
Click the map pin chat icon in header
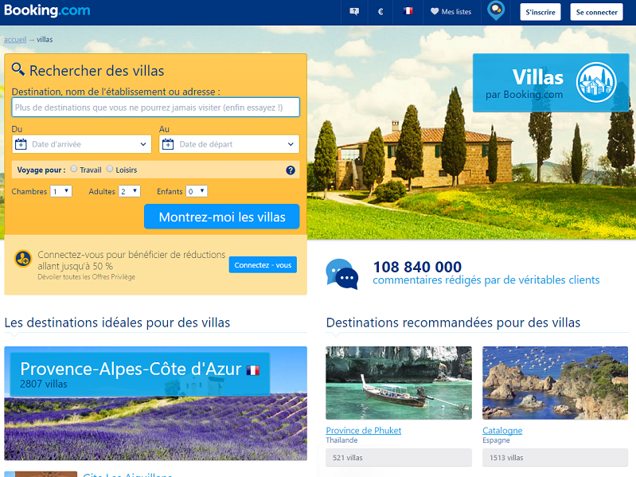[x=496, y=11]
